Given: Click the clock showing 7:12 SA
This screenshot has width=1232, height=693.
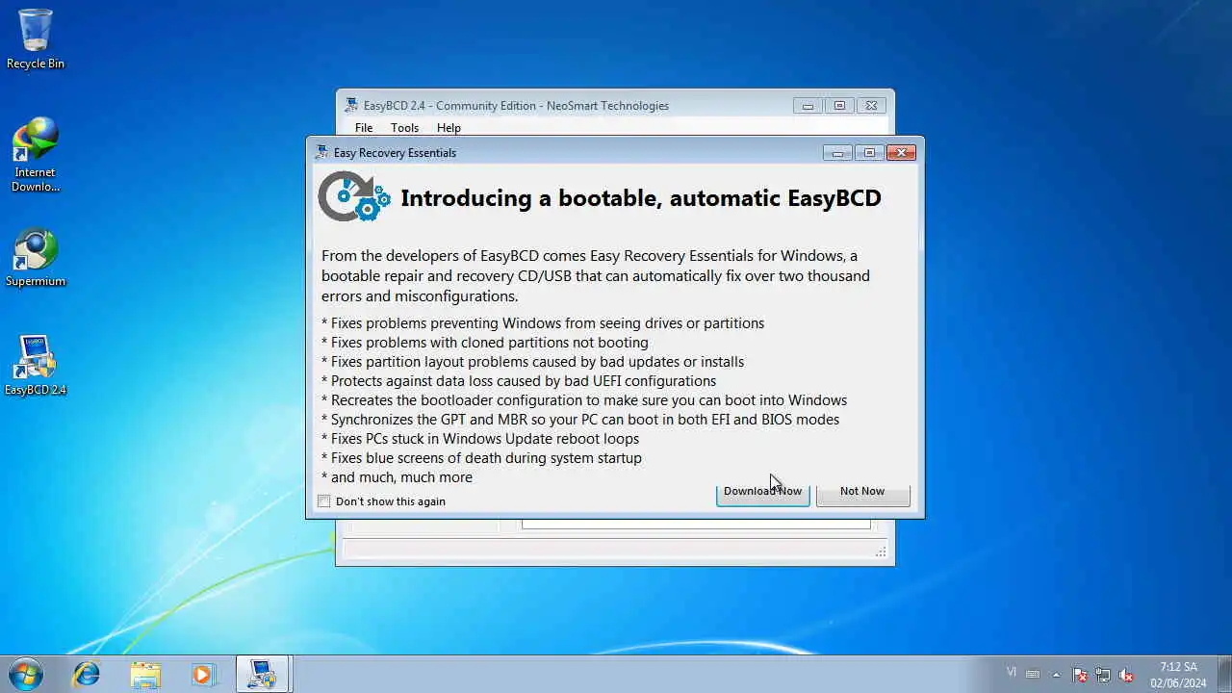Looking at the screenshot, I should tap(1178, 675).
